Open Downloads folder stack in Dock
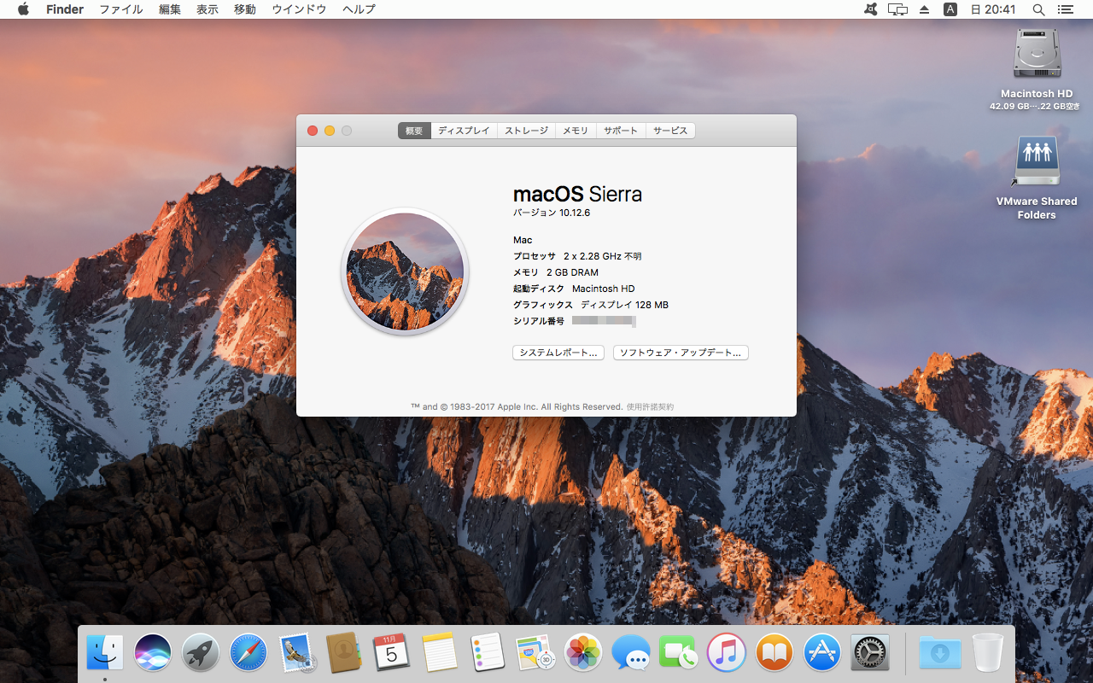The height and width of the screenshot is (683, 1093). [x=940, y=653]
